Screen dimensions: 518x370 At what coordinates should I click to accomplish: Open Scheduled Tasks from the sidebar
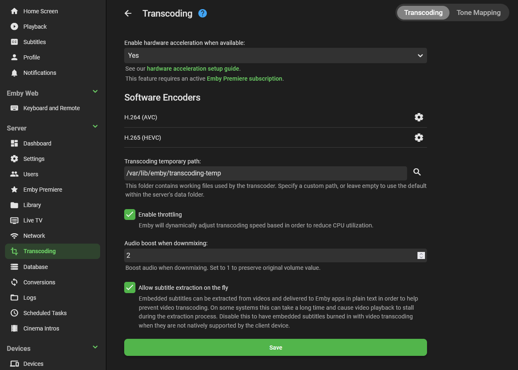pyautogui.click(x=45, y=313)
